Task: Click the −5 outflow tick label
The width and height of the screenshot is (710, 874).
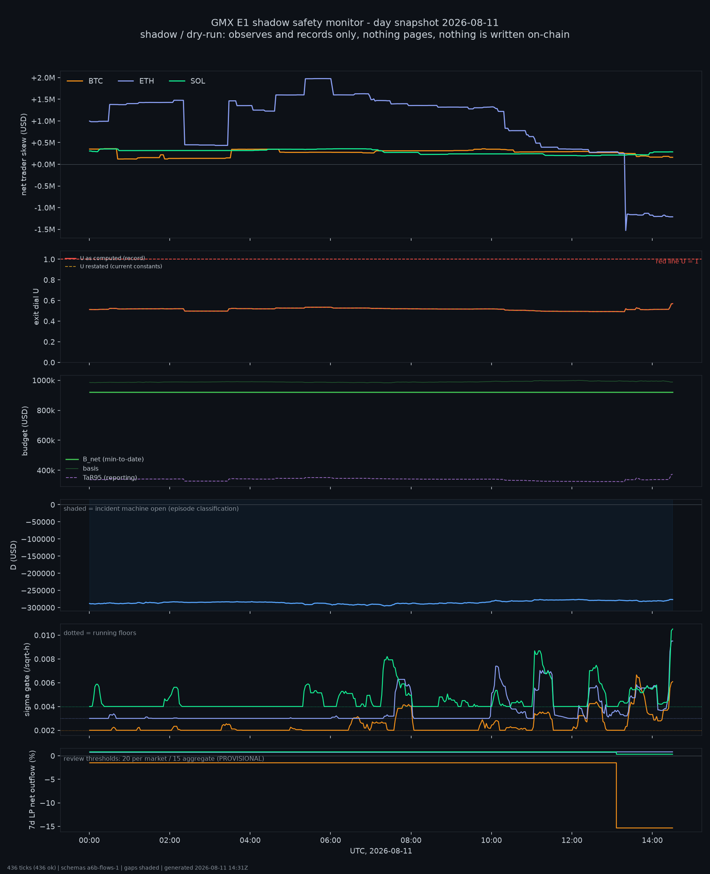Action: point(50,780)
